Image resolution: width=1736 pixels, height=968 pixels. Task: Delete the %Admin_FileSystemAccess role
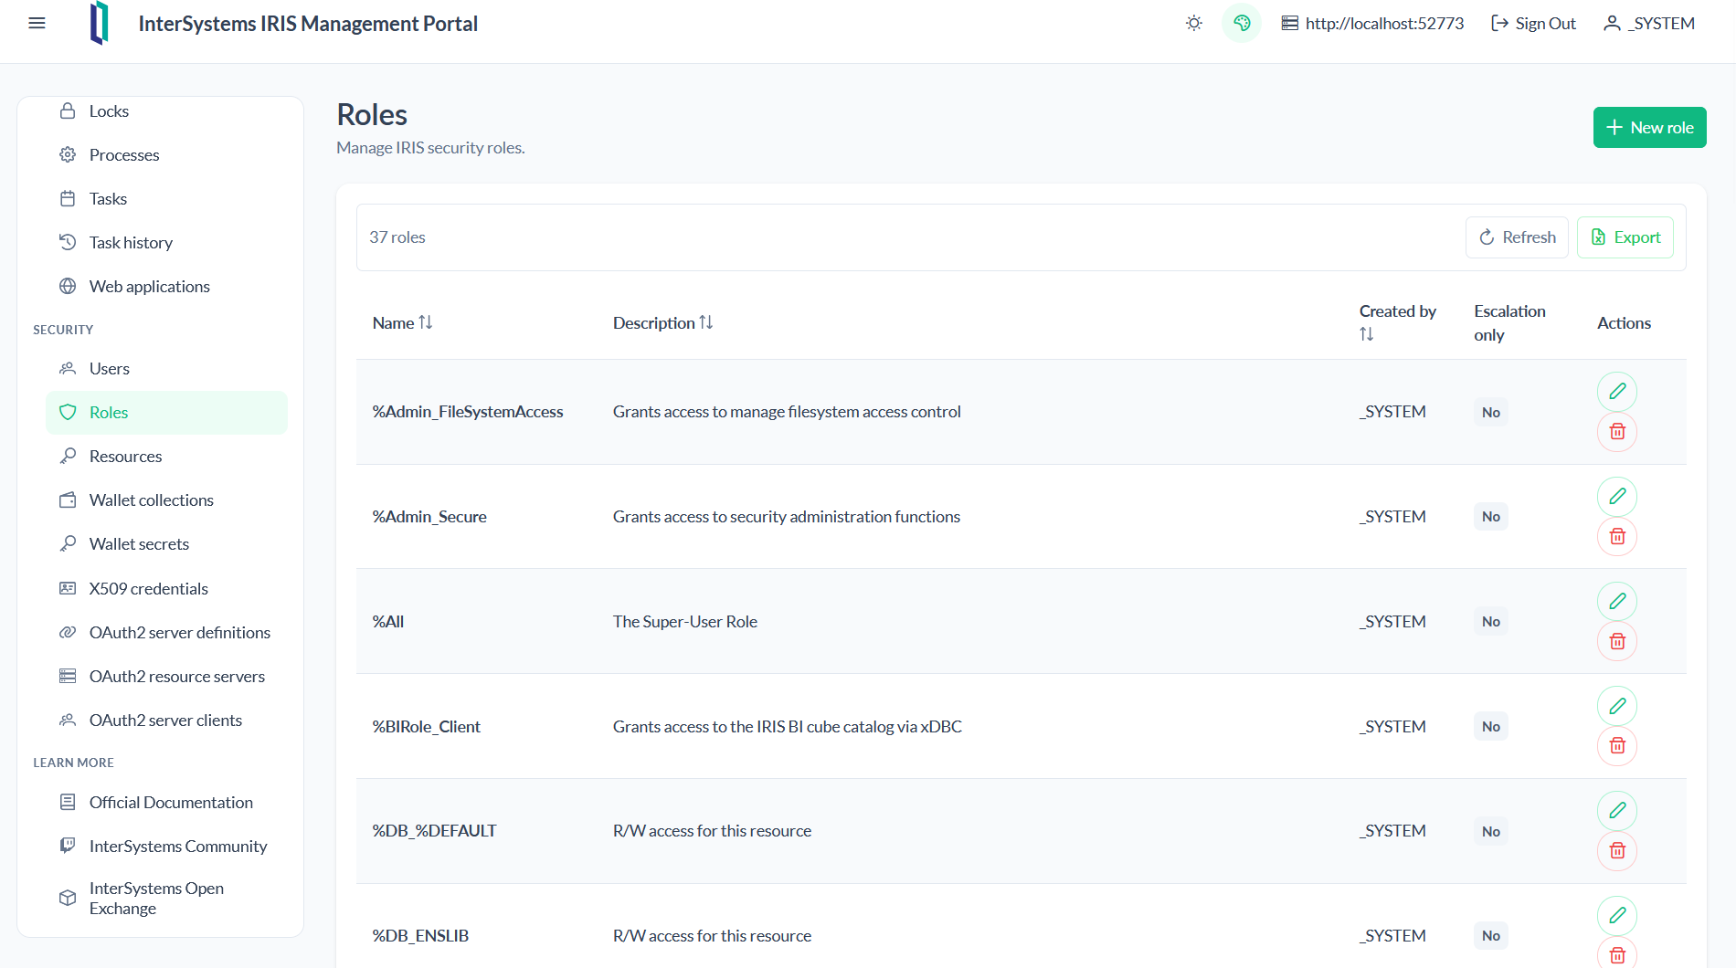click(1616, 432)
